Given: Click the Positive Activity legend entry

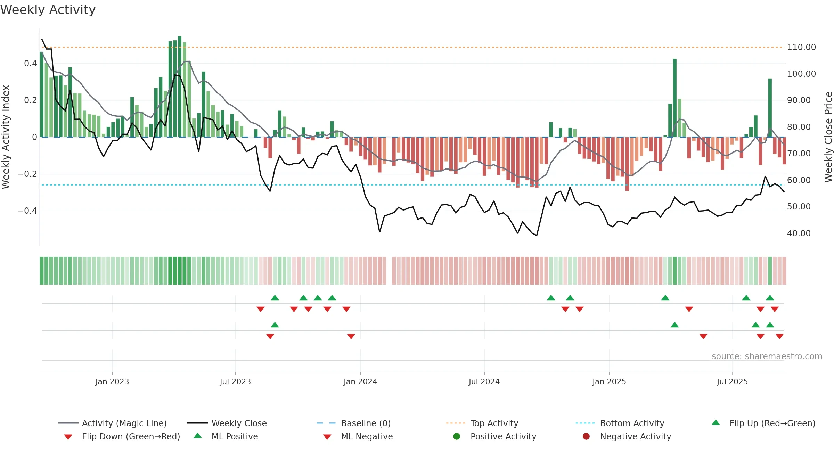Looking at the screenshot, I should (x=495, y=436).
